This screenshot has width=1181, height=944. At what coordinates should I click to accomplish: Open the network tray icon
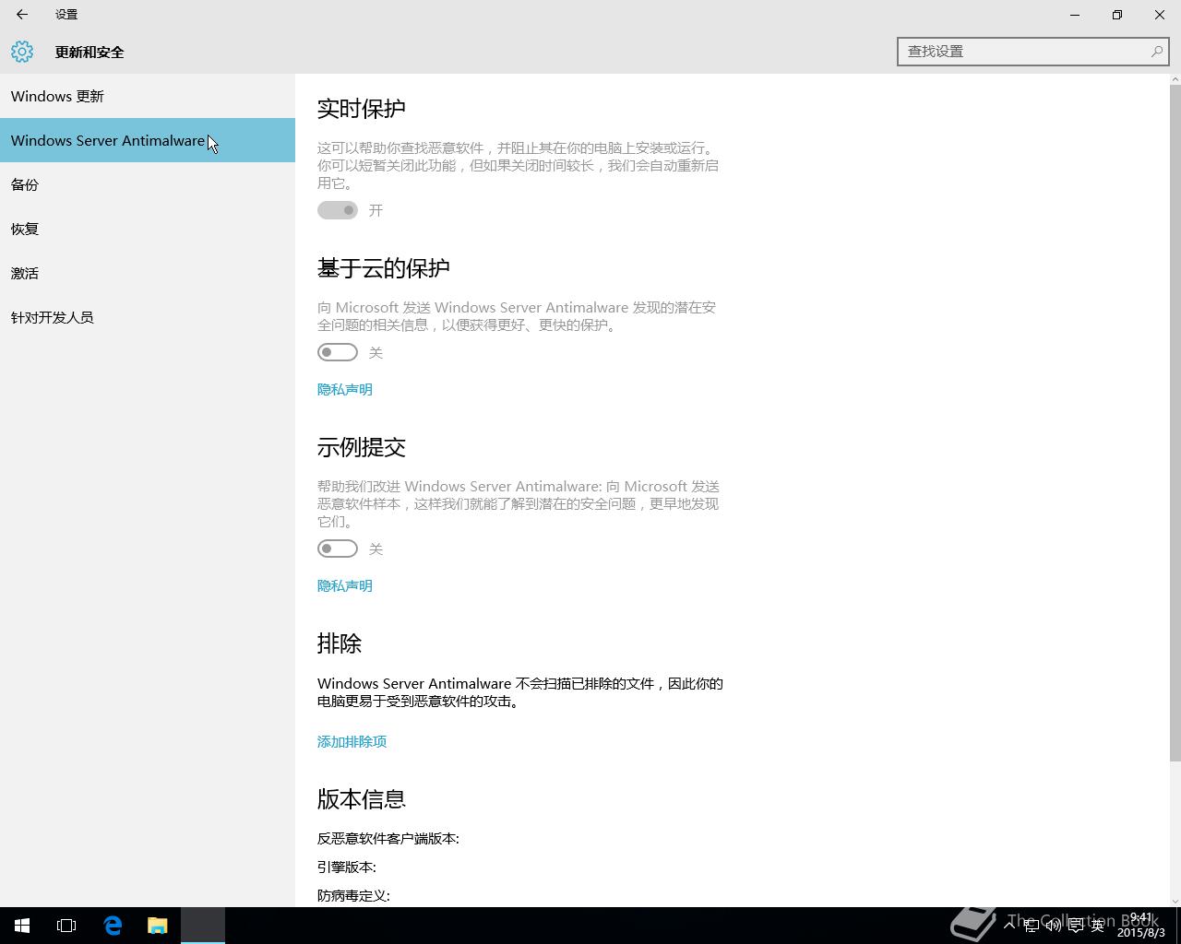pyautogui.click(x=1032, y=926)
